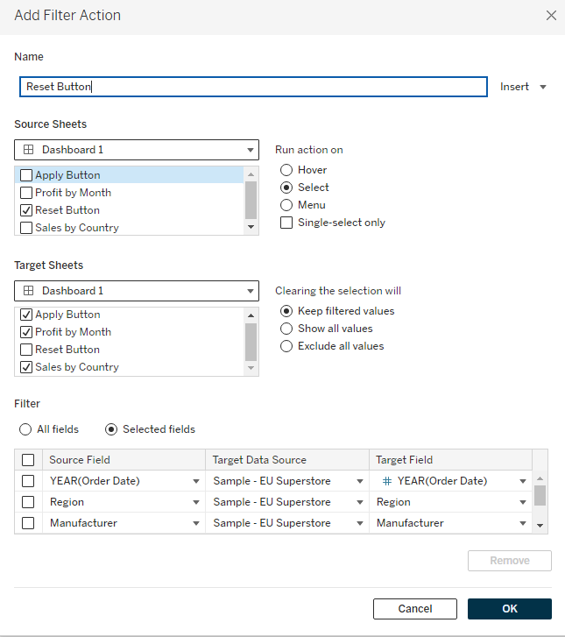
Task: Expand Manufacturer target field dropdown
Action: pyautogui.click(x=523, y=523)
